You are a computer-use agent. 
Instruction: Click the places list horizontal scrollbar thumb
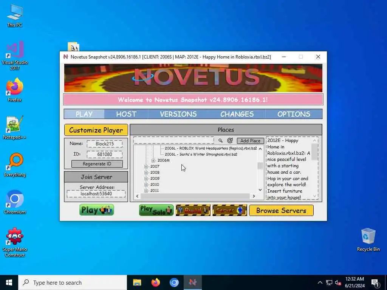point(195,196)
